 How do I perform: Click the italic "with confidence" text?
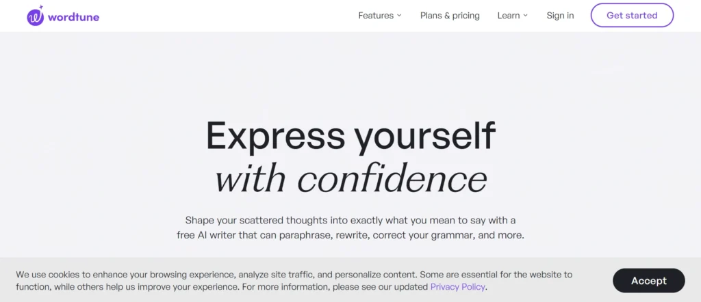350,179
